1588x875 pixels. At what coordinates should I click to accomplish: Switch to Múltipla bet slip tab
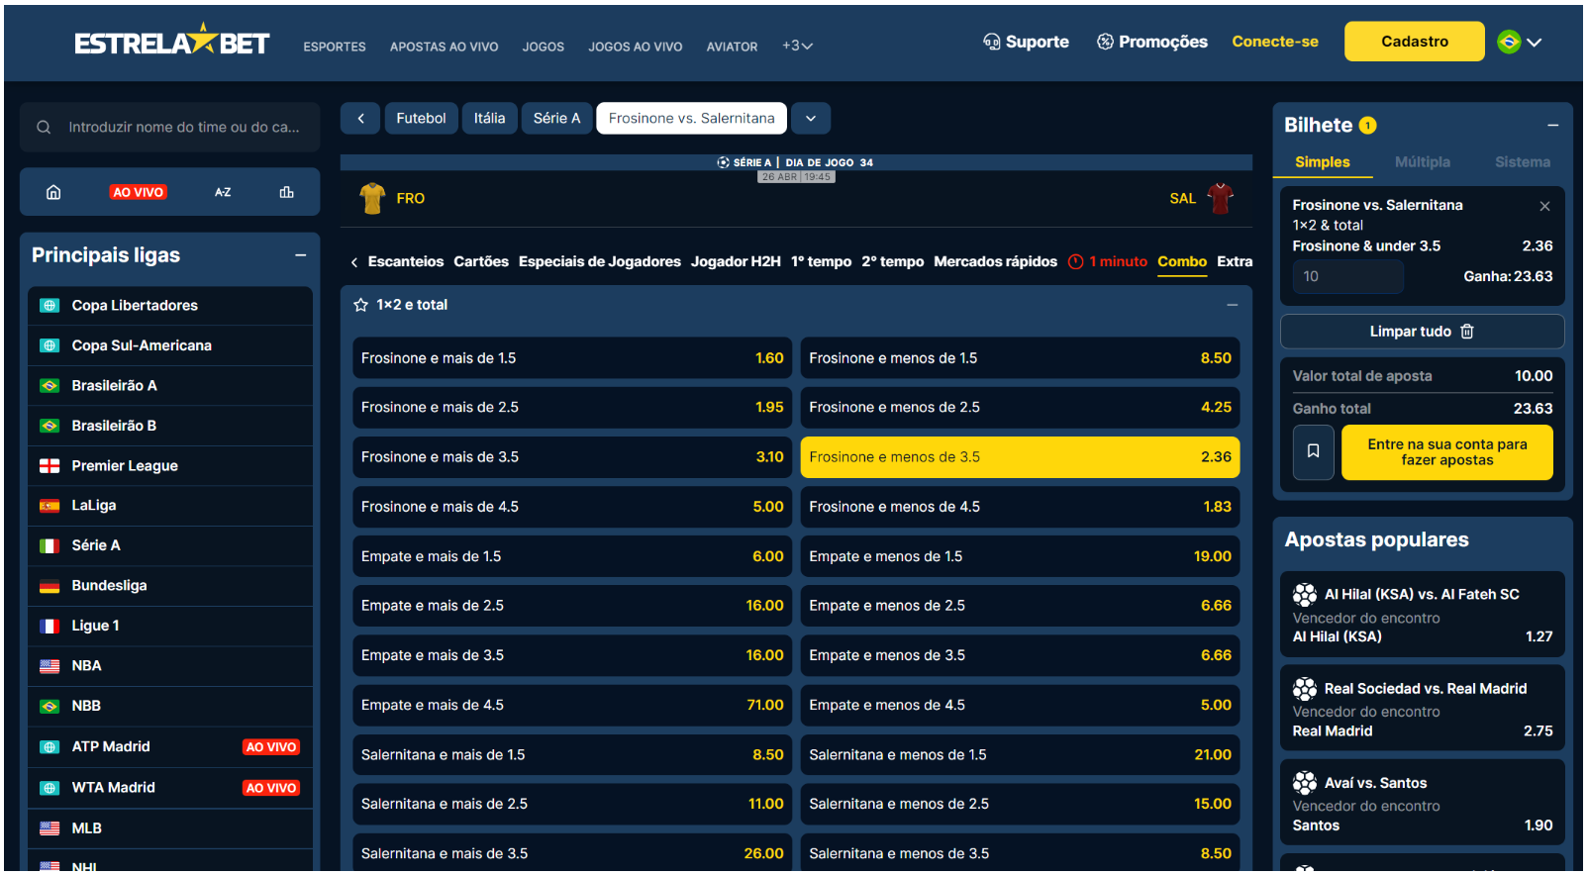click(x=1423, y=162)
